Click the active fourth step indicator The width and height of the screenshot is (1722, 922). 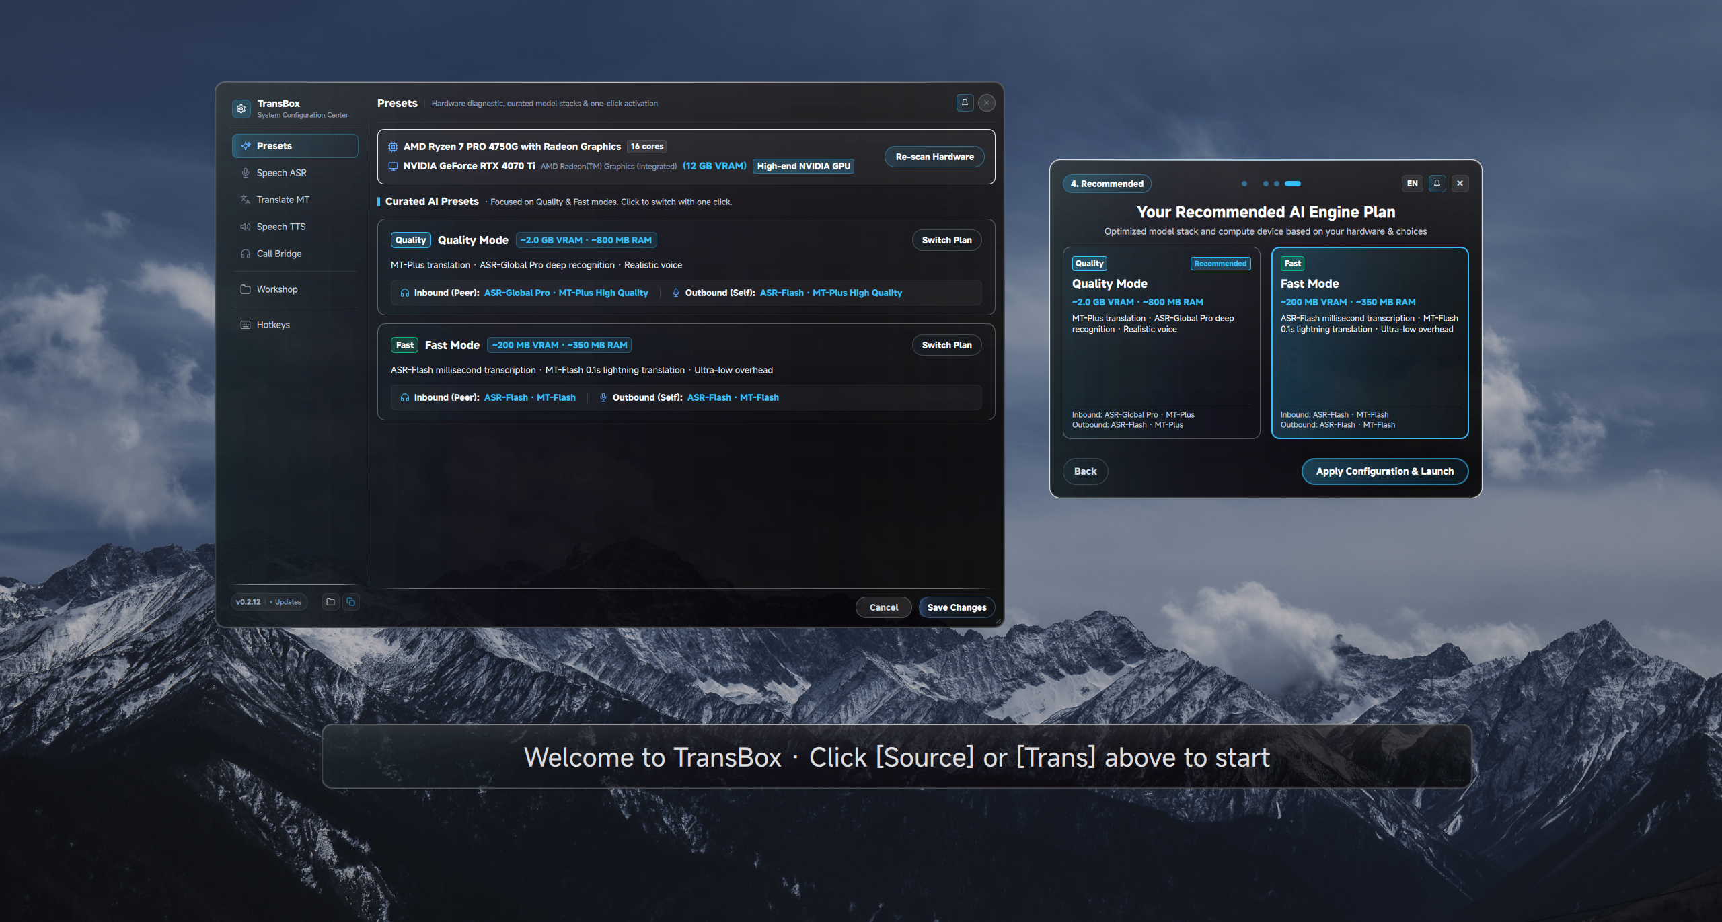click(1293, 184)
